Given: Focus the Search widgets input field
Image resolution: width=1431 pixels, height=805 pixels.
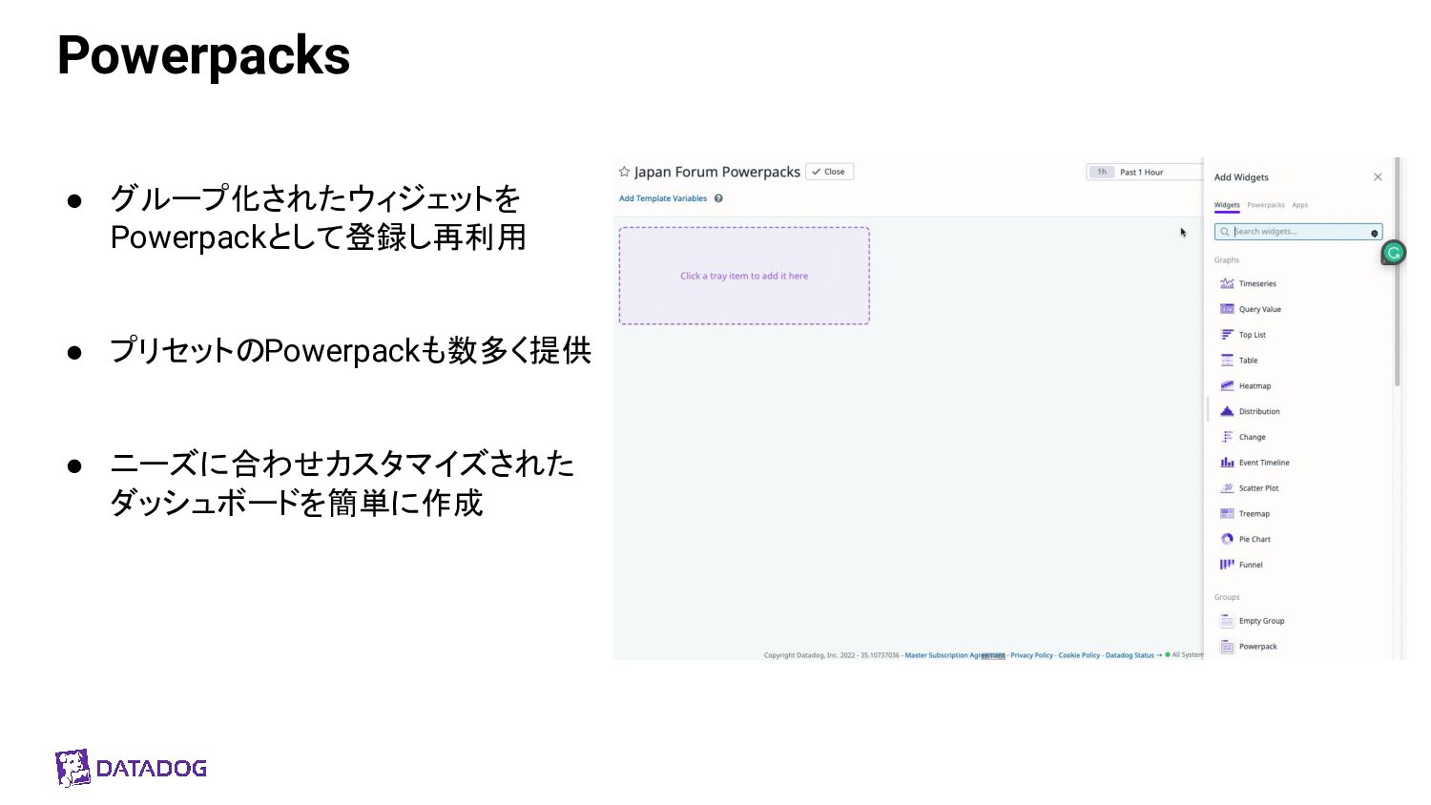Looking at the screenshot, I should click(1297, 232).
